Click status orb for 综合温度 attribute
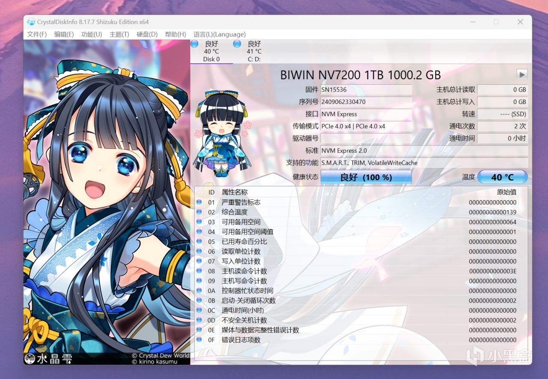 (199, 212)
